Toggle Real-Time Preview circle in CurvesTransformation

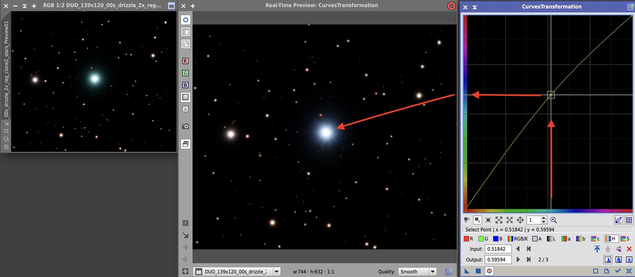coord(489,271)
